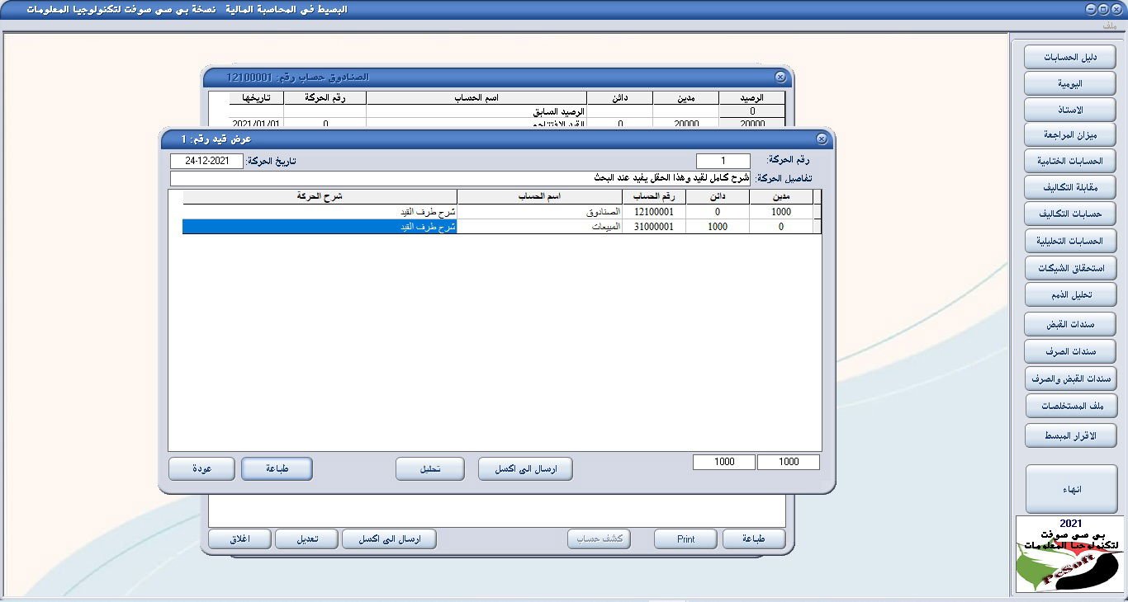The image size is (1128, 602).
Task: Open الاستاذ from the sidebar
Action: pyautogui.click(x=1069, y=109)
